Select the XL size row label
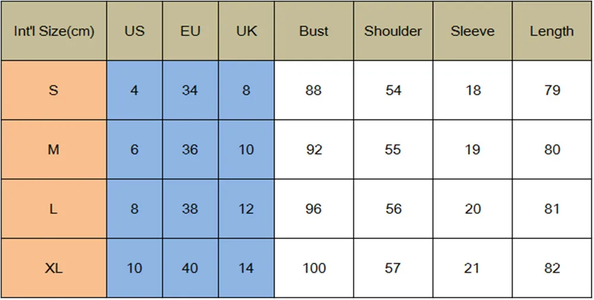Viewport: 594px width, 300px height. (x=54, y=268)
